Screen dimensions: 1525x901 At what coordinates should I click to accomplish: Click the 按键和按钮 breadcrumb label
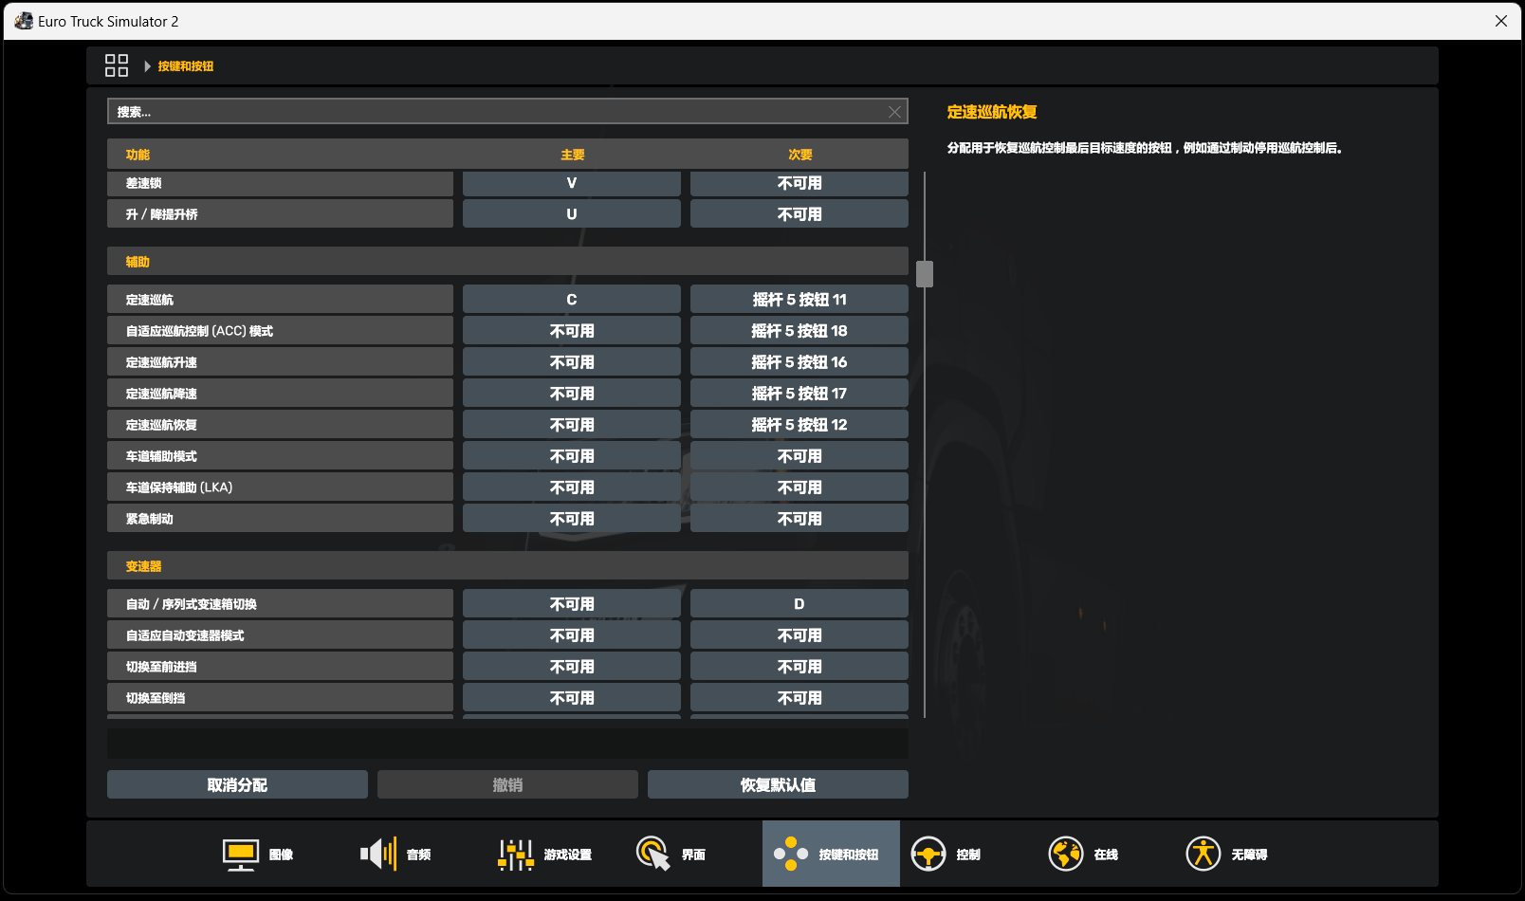click(x=186, y=66)
